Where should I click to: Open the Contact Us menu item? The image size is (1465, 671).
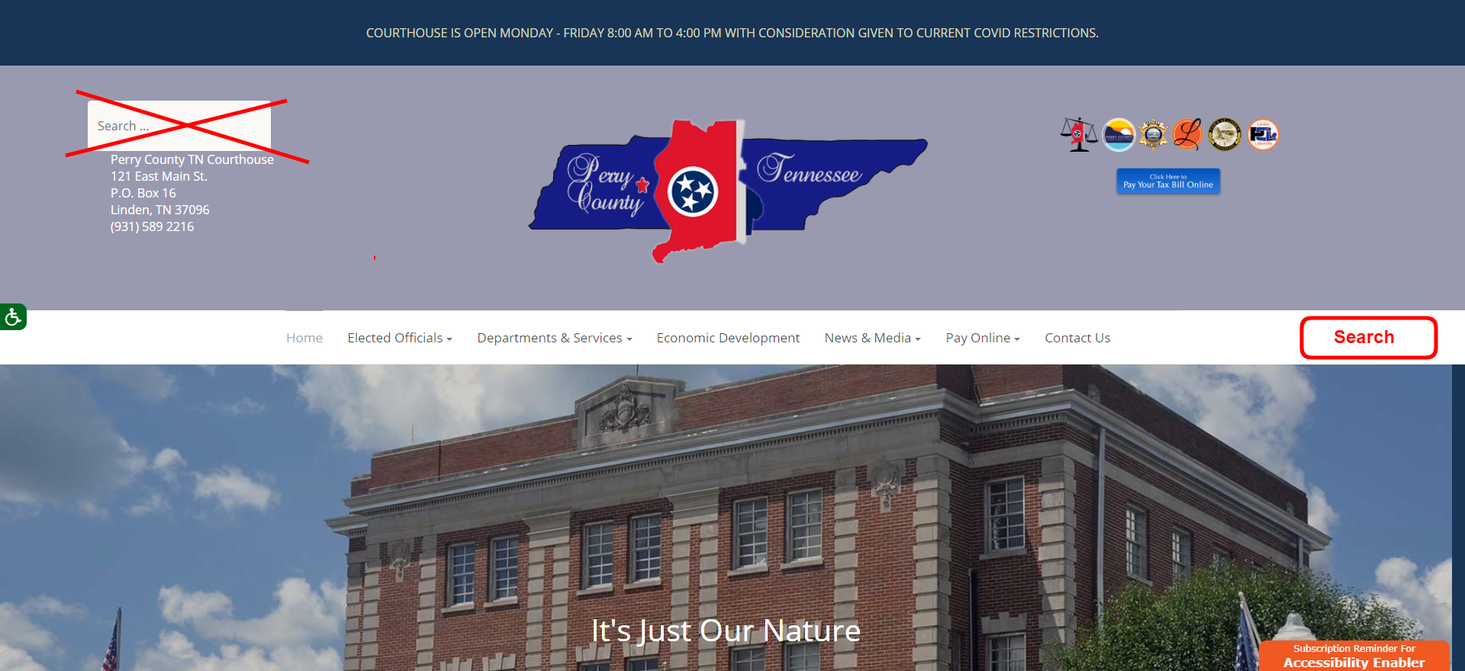click(1077, 338)
